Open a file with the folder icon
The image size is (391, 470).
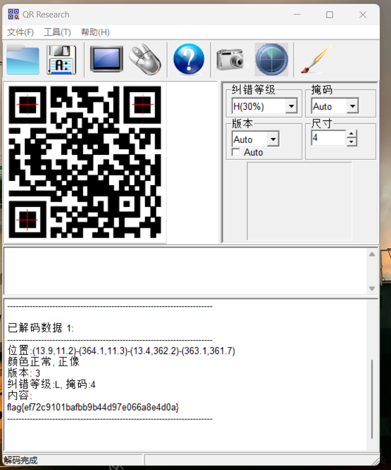[x=23, y=59]
